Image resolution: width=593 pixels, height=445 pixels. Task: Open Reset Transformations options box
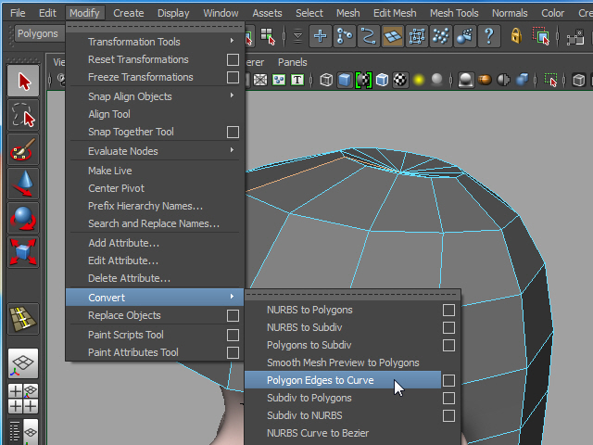coord(233,60)
